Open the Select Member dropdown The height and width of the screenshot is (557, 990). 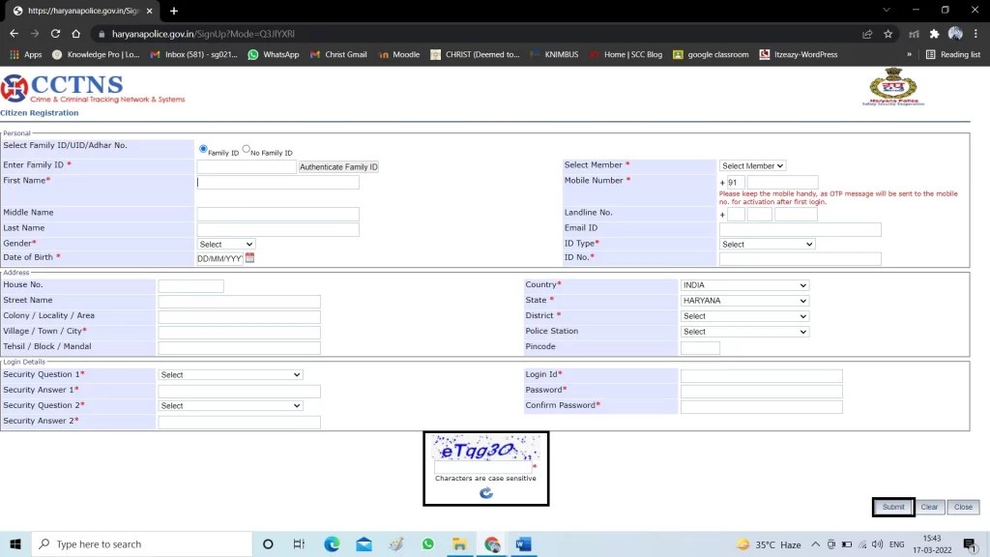[752, 164]
